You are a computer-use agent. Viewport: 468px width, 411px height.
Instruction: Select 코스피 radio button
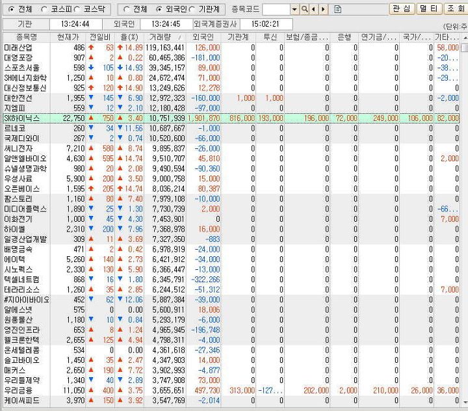tap(44, 10)
